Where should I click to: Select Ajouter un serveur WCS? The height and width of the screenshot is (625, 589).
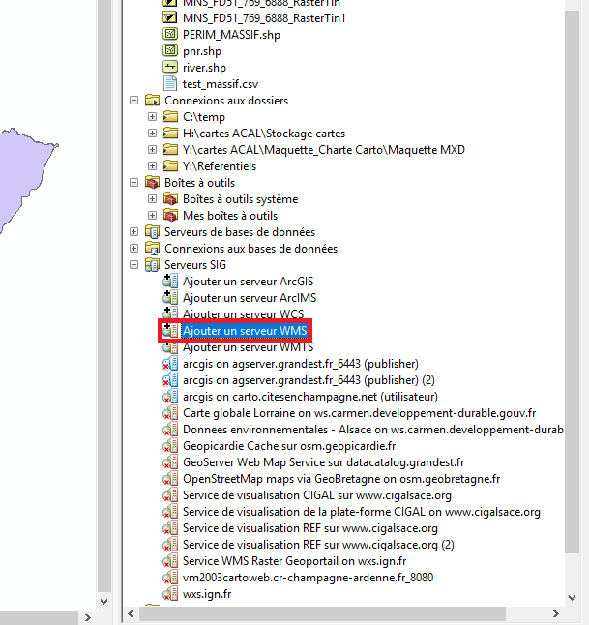tap(243, 314)
